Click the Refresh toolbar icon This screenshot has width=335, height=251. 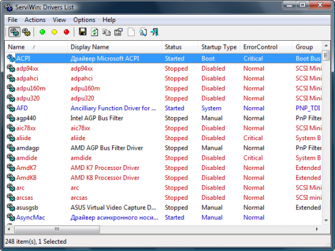pyautogui.click(x=94, y=32)
